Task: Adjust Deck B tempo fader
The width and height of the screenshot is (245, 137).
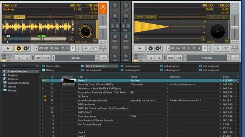Action: (x=235, y=27)
